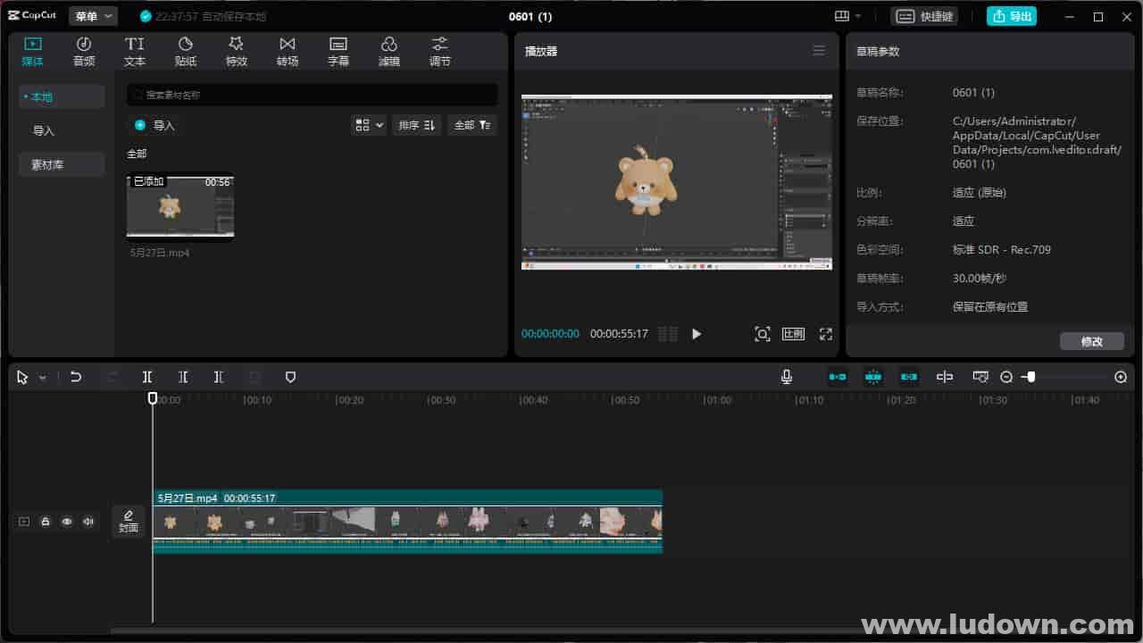
Task: Open the 滤镜 filters tab
Action: (389, 51)
